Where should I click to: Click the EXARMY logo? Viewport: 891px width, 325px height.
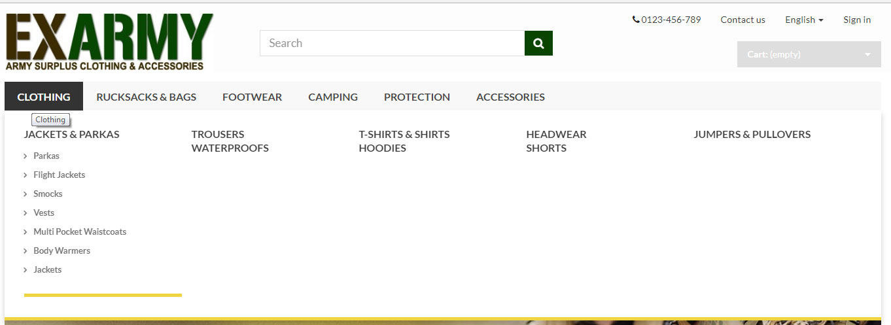click(109, 42)
